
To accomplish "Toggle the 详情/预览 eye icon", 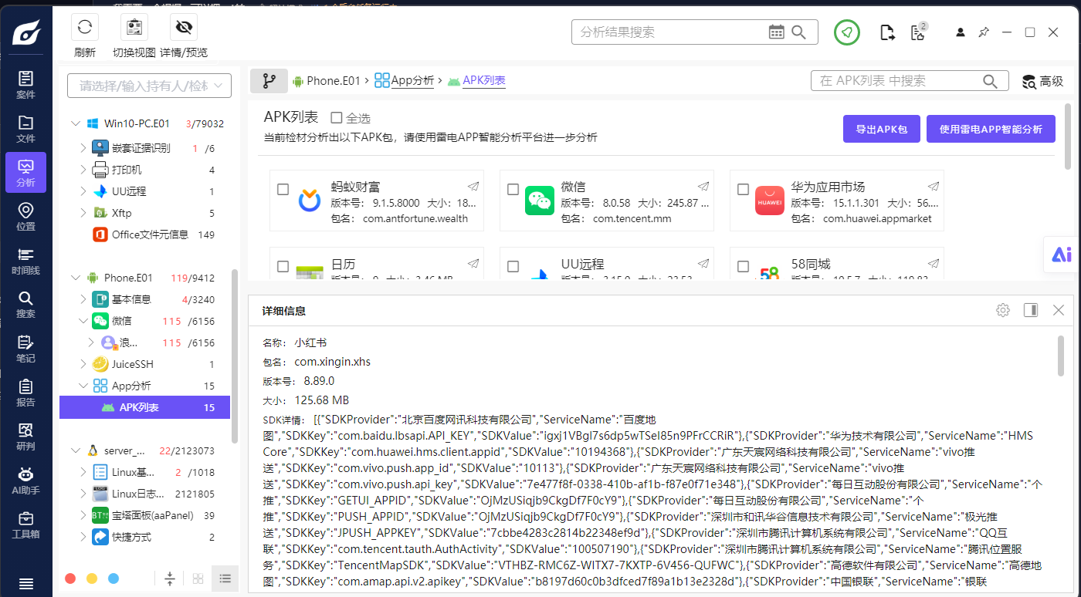I will pos(184,27).
